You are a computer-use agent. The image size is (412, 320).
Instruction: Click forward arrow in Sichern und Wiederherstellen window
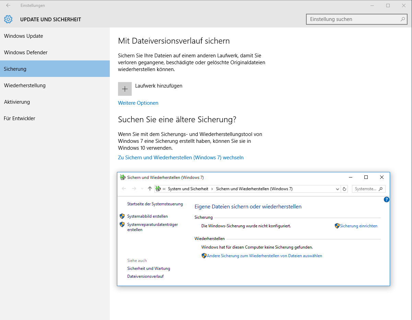click(x=134, y=188)
